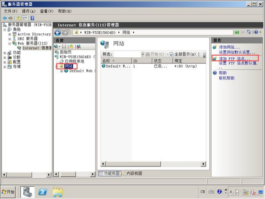This screenshot has width=265, height=199.
Task: Click right arrow of Connections pane scrollbar
Action: coord(93,174)
